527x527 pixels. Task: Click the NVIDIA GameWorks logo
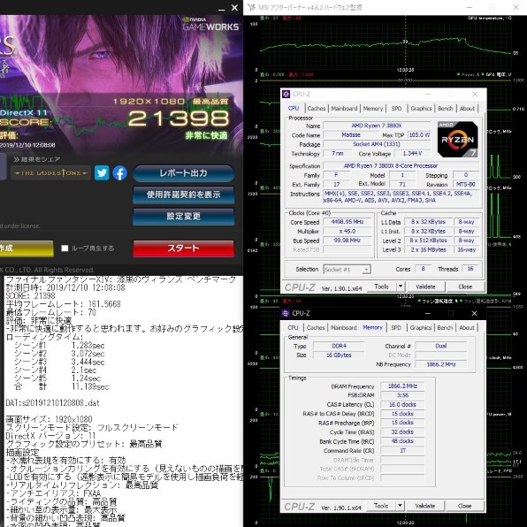point(211,24)
